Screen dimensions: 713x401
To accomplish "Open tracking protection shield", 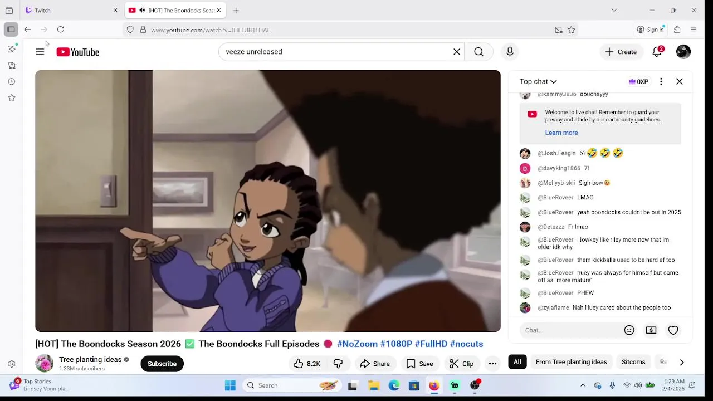I will click(x=130, y=30).
